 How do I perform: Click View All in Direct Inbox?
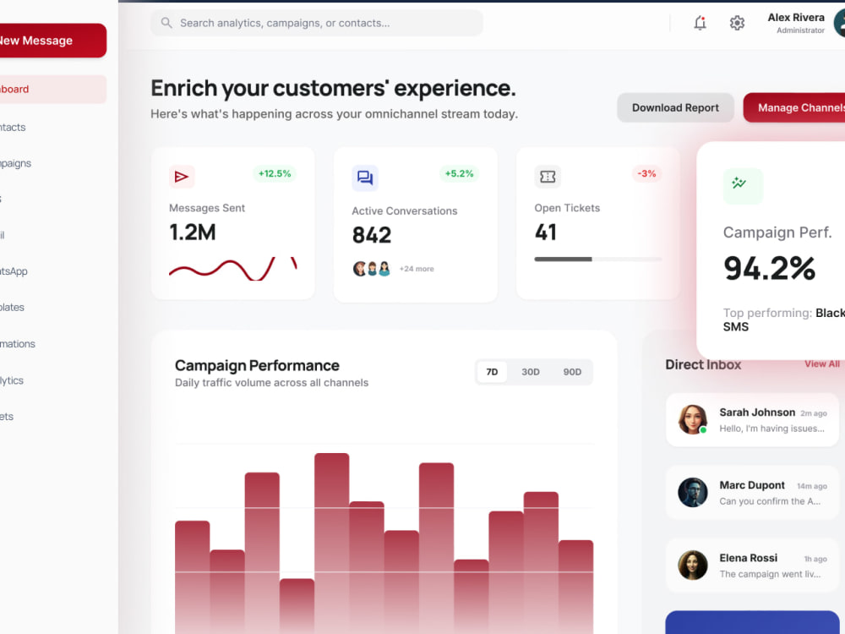click(822, 363)
